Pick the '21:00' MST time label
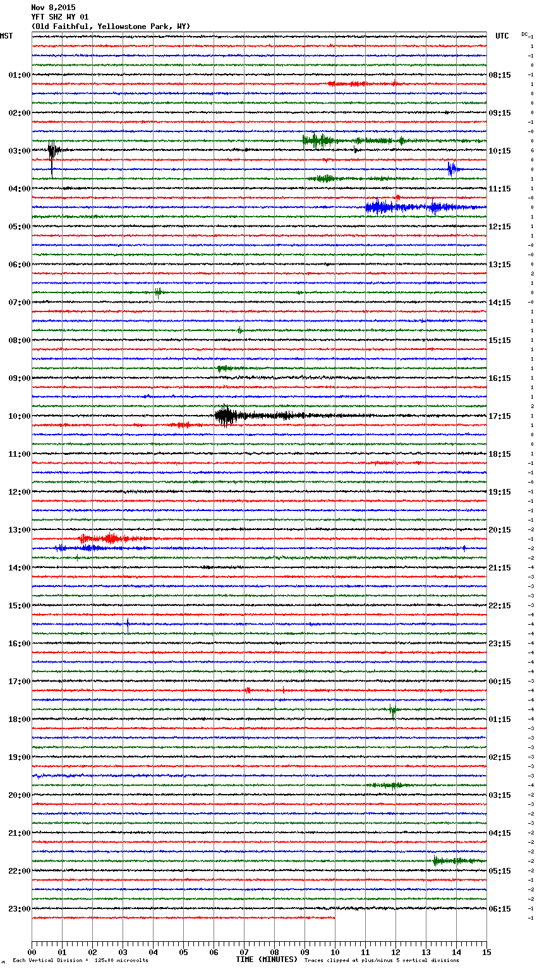Image resolution: width=537 pixels, height=969 pixels. (20, 833)
